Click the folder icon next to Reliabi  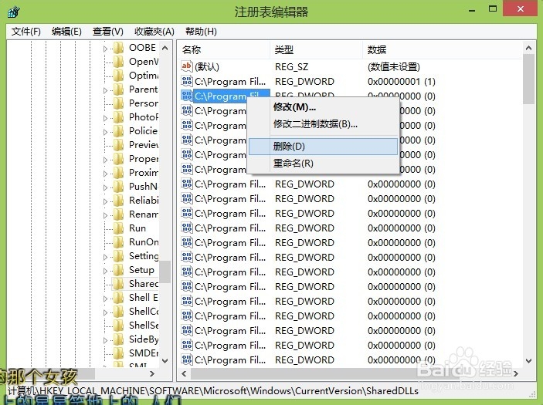pyautogui.click(x=118, y=201)
